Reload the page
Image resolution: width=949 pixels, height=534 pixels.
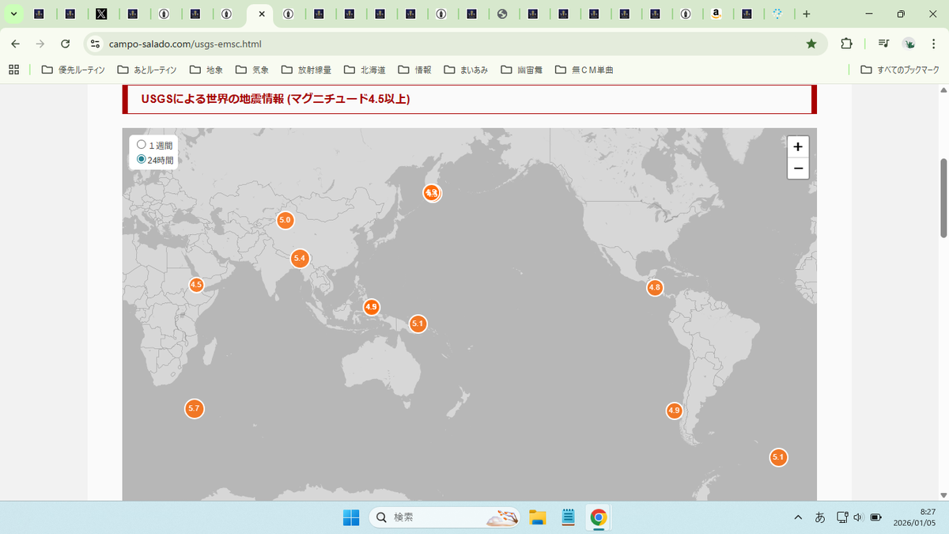point(65,44)
